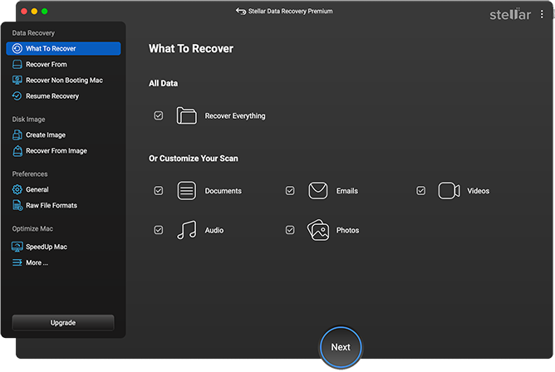Click the Emails envelope icon

click(x=317, y=191)
